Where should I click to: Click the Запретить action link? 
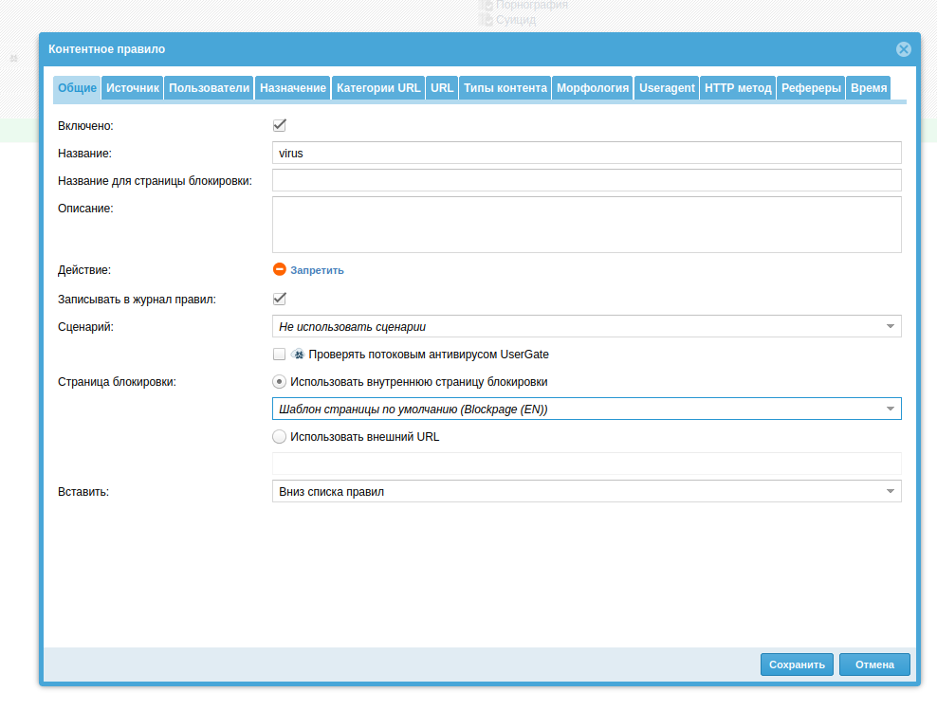click(317, 270)
